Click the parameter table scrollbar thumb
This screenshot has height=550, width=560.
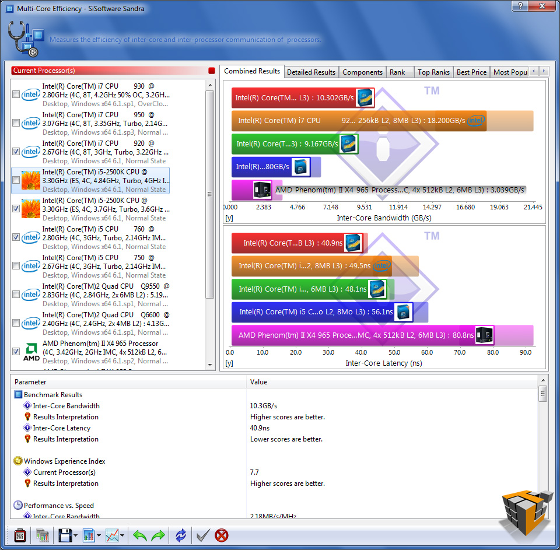543,394
